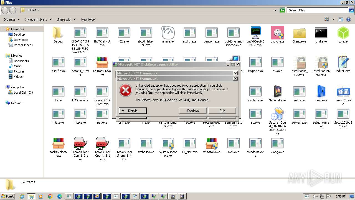Open Internet Explorer from the taskbar

tap(22, 196)
